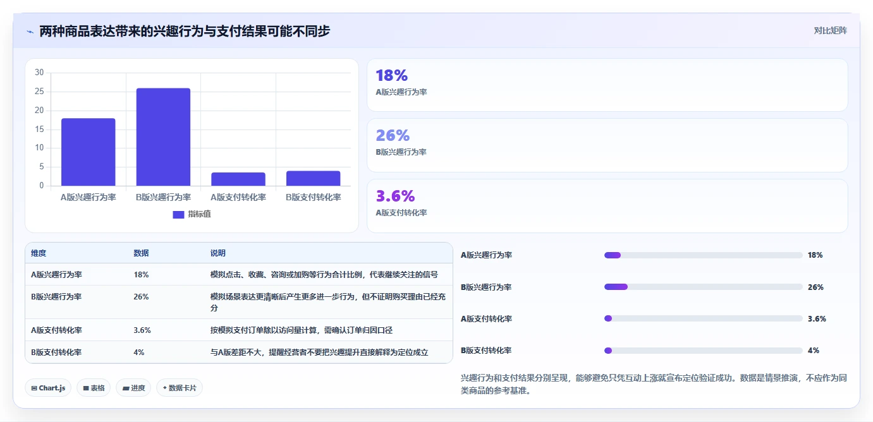Click description starting 按模拟支付订单

302,330
